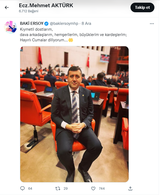Open the tweet via the 8 Ara date

pyautogui.click(x=86, y=23)
